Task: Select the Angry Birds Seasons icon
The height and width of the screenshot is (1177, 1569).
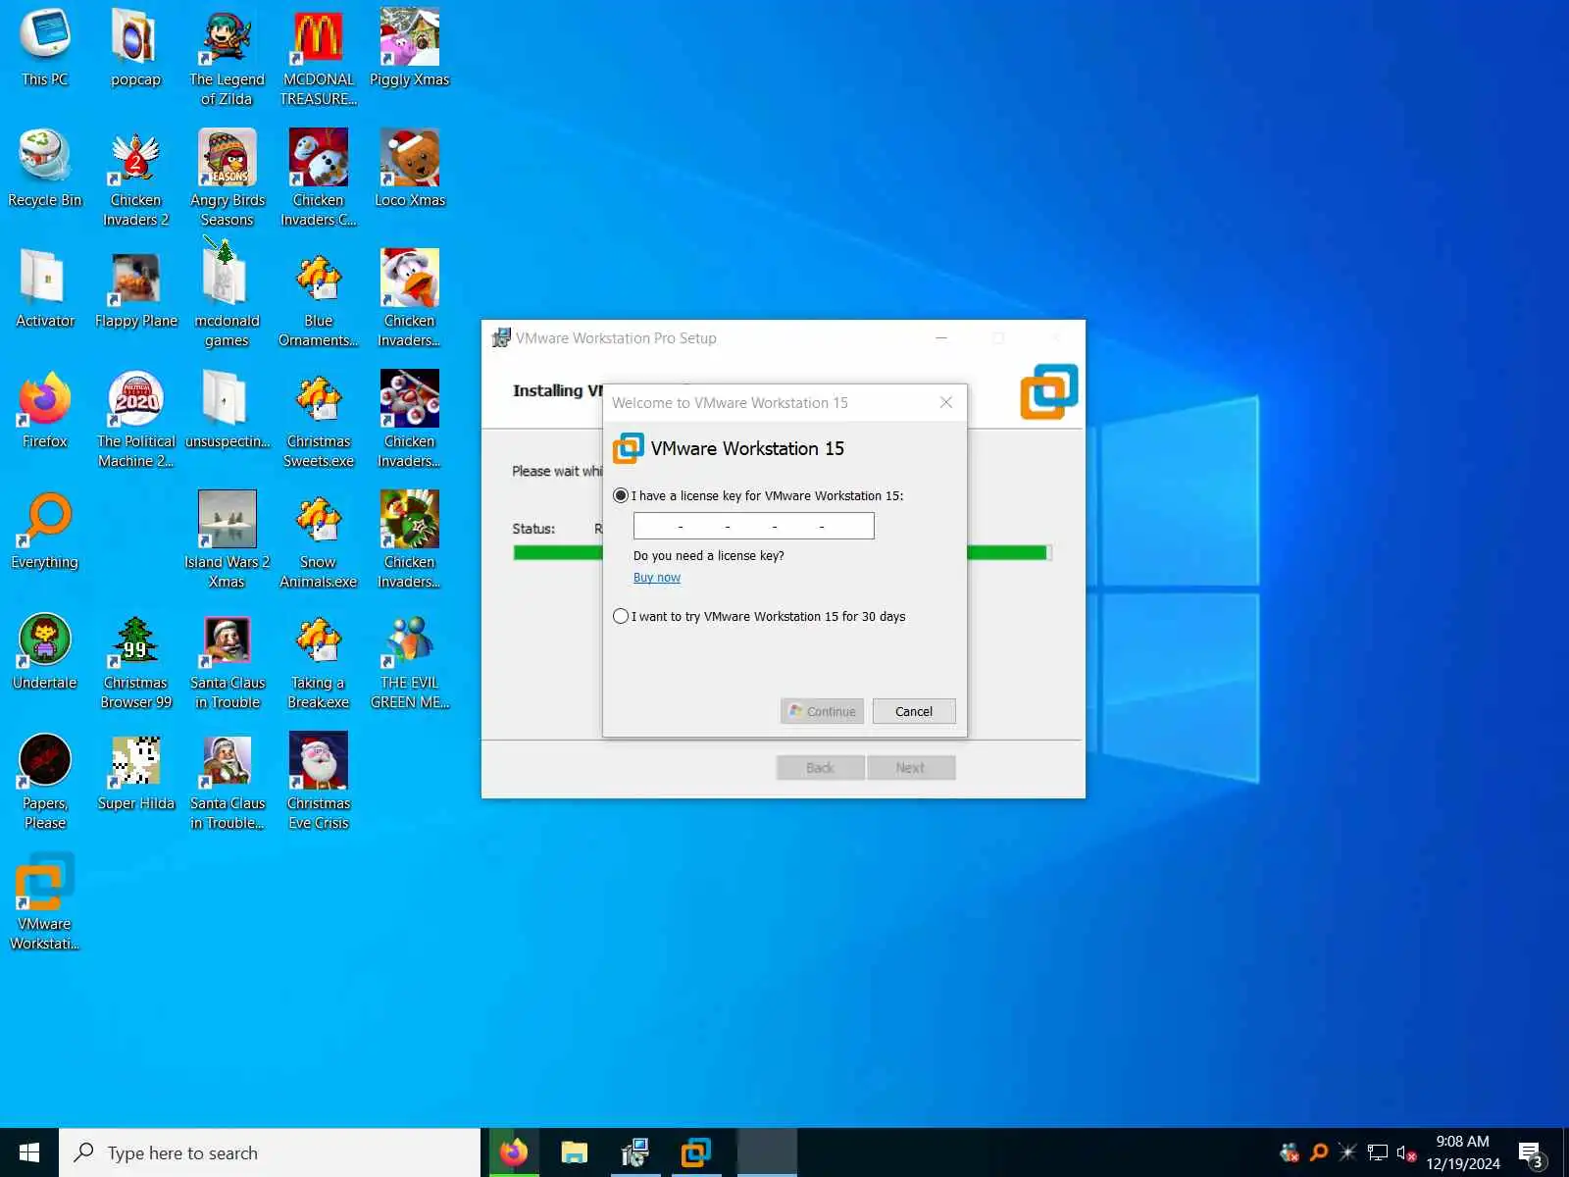Action: tap(228, 179)
